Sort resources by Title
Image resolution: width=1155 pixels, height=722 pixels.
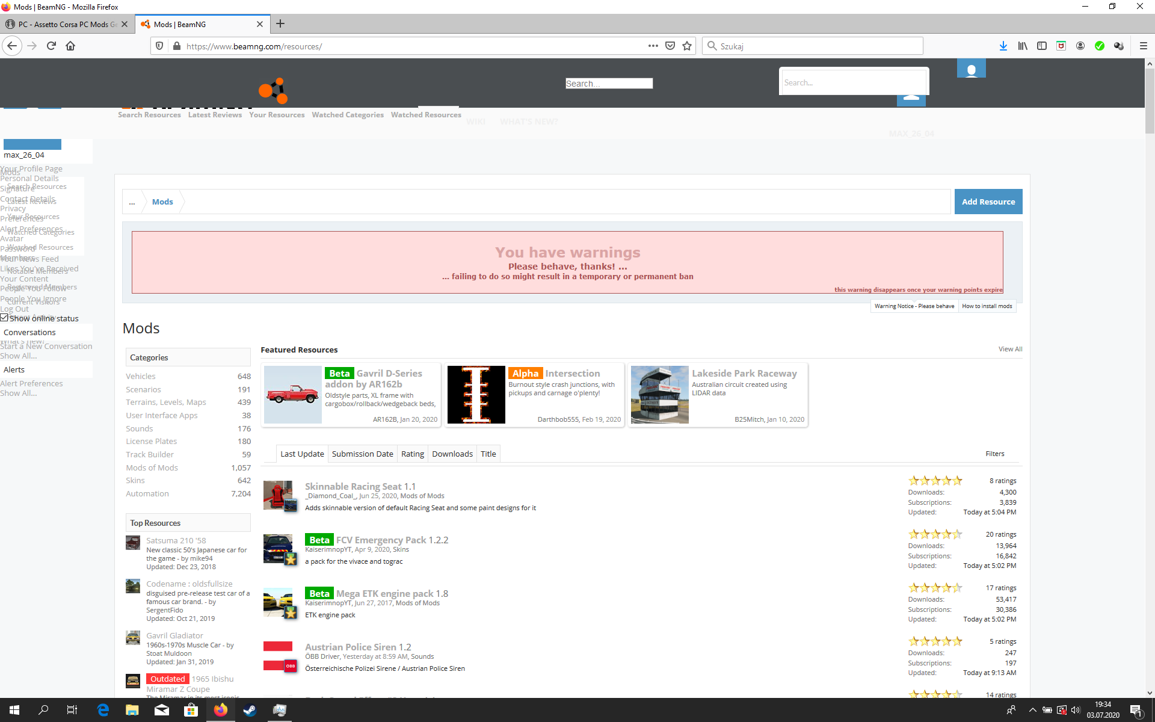coord(488,454)
